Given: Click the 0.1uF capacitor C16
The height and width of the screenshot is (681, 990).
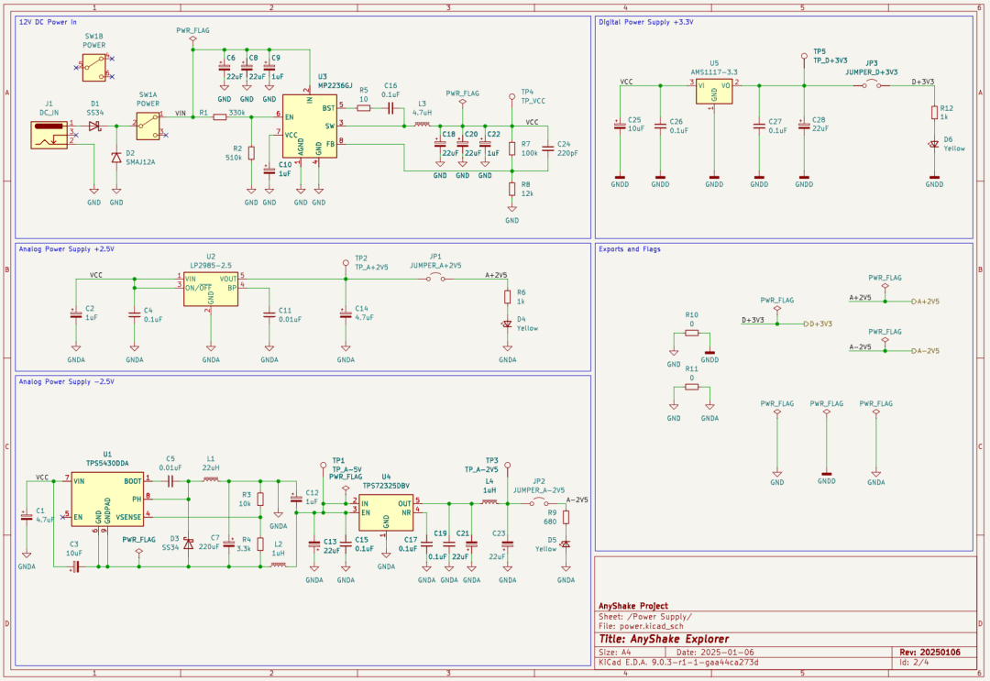Looking at the screenshot, I should point(390,108).
